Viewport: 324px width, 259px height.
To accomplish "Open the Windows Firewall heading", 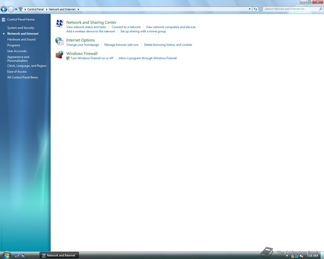I will (x=82, y=54).
